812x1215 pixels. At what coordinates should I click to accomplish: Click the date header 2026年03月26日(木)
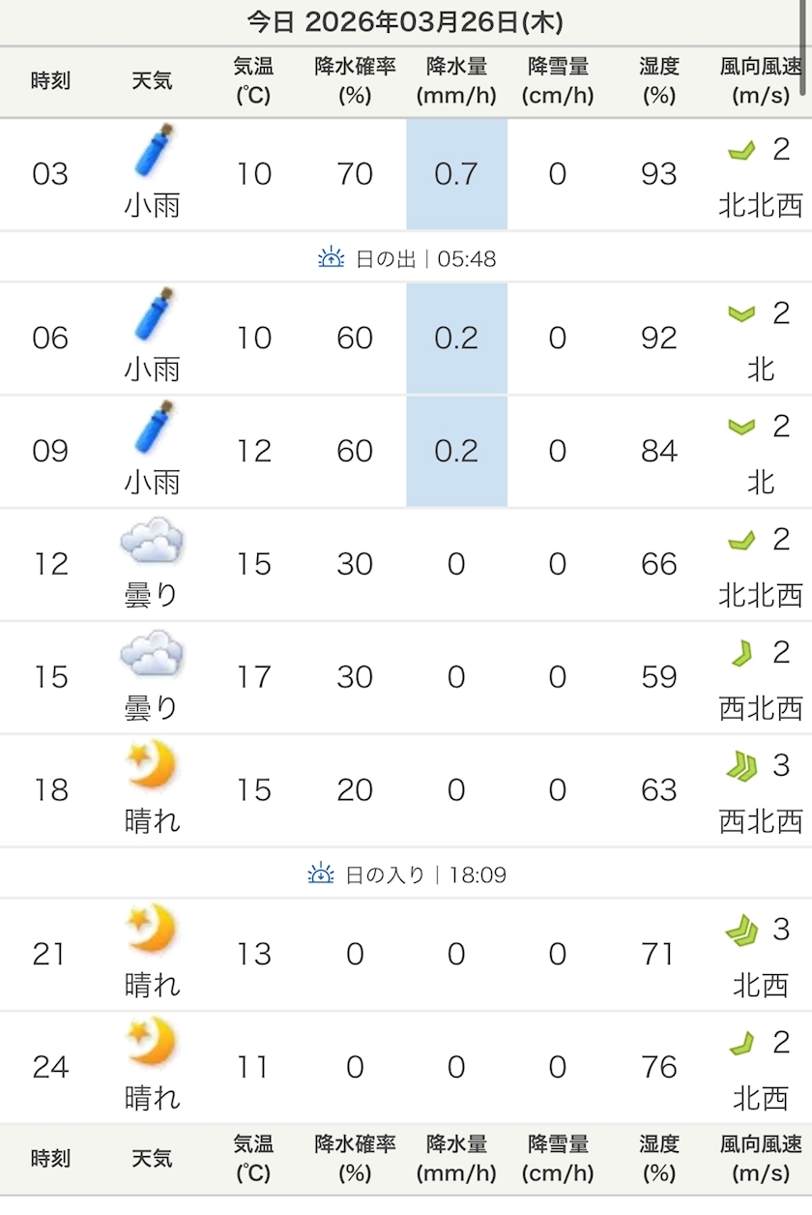pos(405,22)
